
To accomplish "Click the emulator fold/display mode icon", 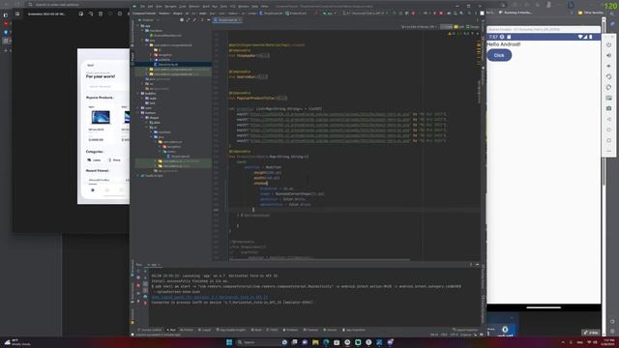I will click(x=608, y=98).
